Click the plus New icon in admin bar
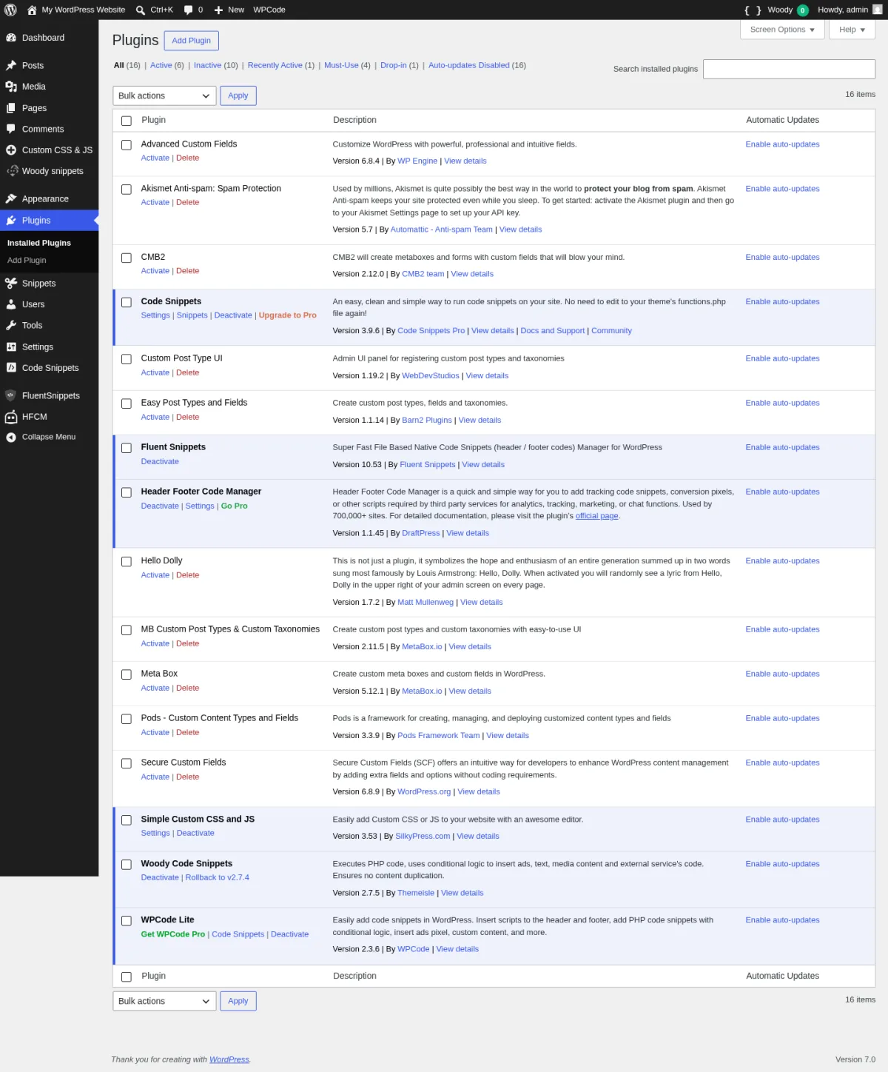Screen dimensions: 888x1072 218,10
